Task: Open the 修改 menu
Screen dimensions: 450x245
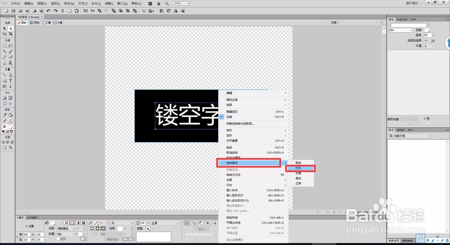Action: coord(69,4)
